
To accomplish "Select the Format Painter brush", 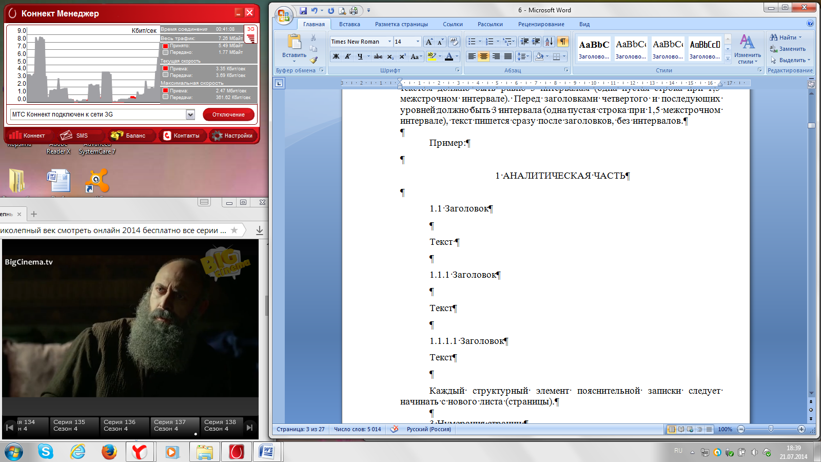I will pyautogui.click(x=313, y=60).
